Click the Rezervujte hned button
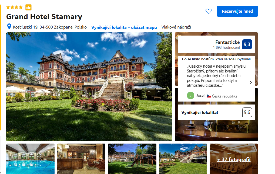The image size is (275, 174). pyautogui.click(x=237, y=11)
